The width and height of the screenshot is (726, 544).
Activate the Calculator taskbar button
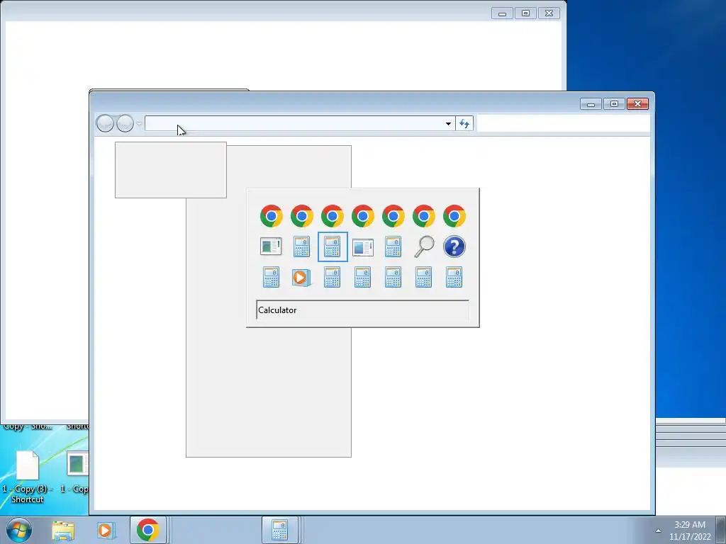[x=279, y=530]
